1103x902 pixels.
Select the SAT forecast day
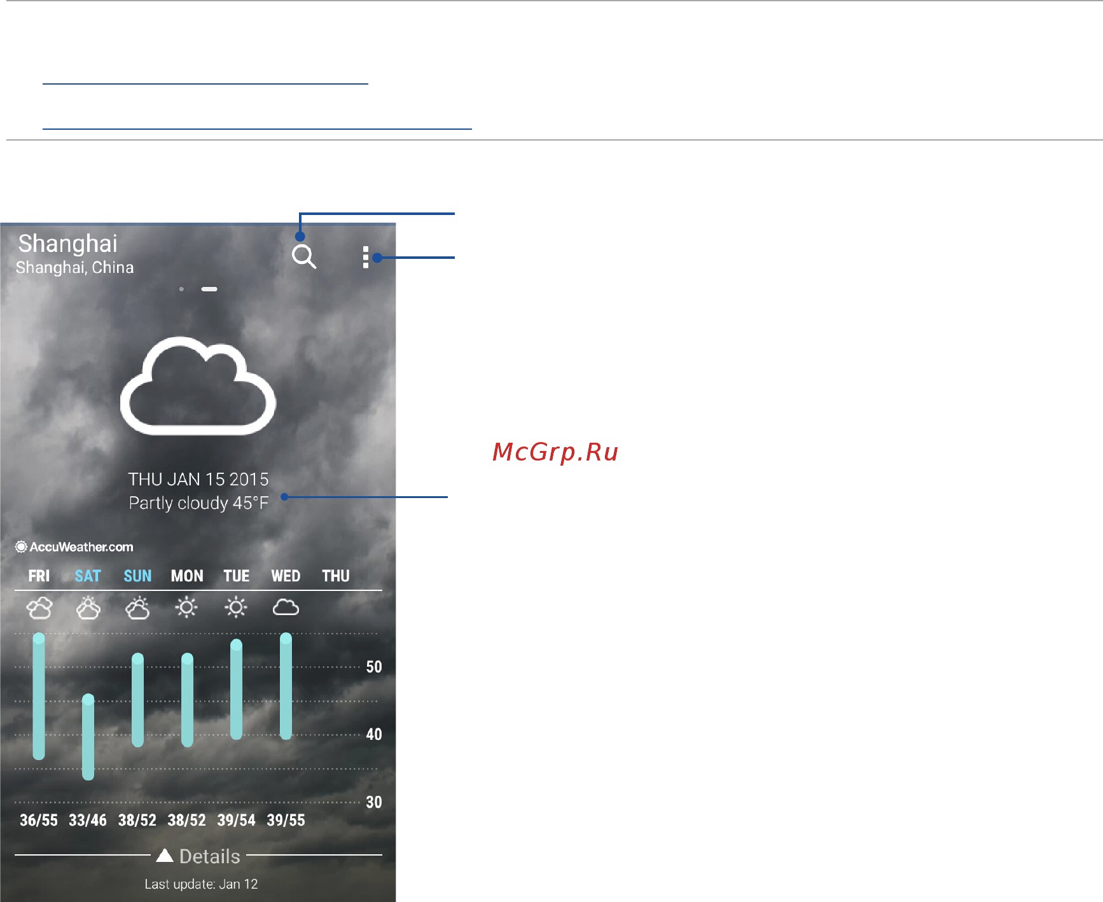88,576
